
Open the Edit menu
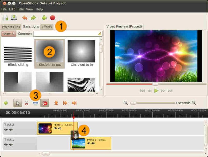click(12, 9)
